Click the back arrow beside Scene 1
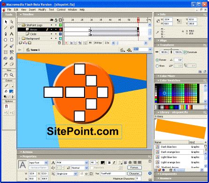This screenshot has width=209, height=183. (20, 50)
